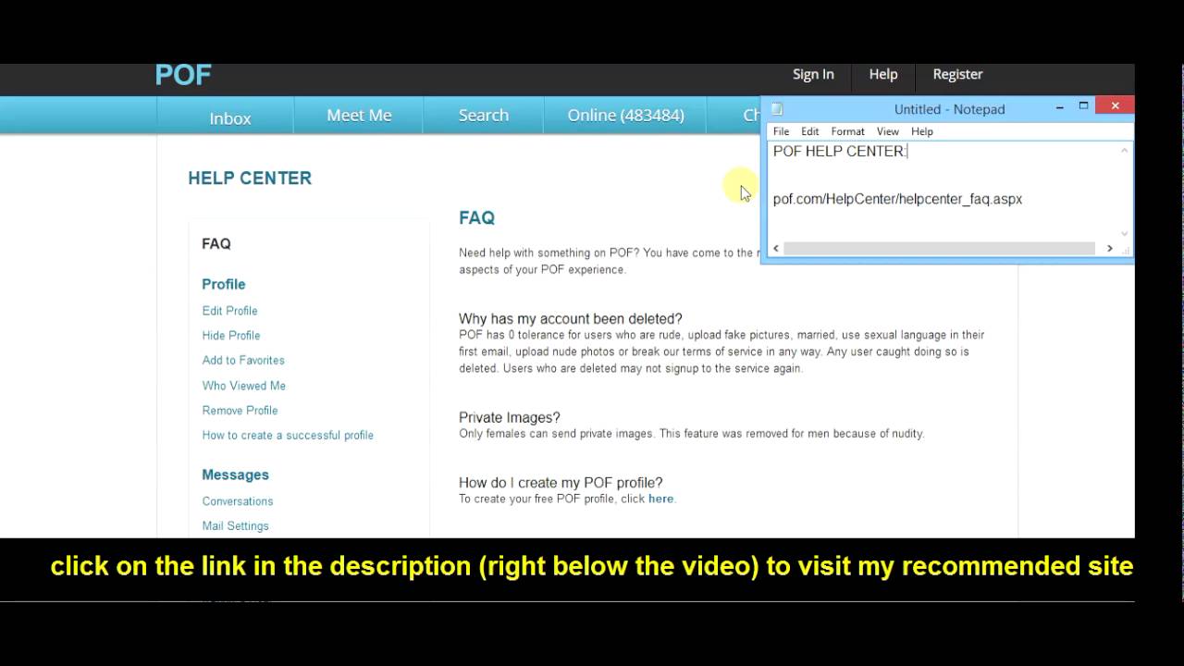Minimize the Notepad window
This screenshot has width=1184, height=666.
pos(1060,107)
